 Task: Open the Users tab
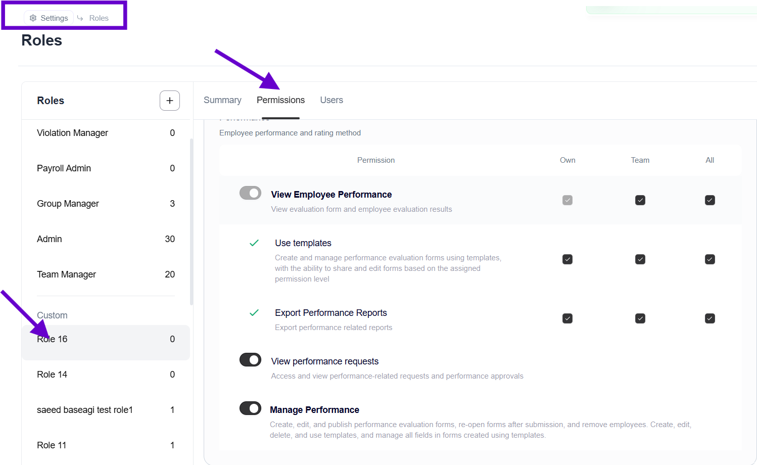coord(332,100)
